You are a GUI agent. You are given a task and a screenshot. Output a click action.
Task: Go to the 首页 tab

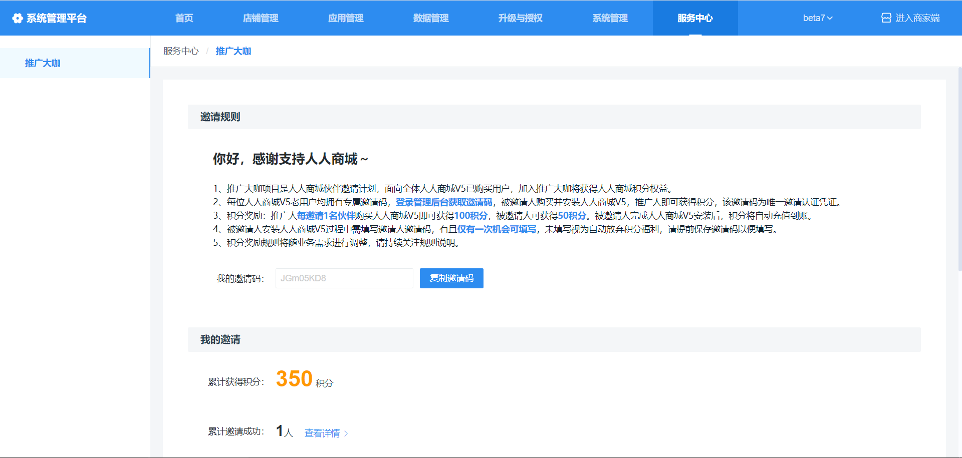tap(184, 18)
